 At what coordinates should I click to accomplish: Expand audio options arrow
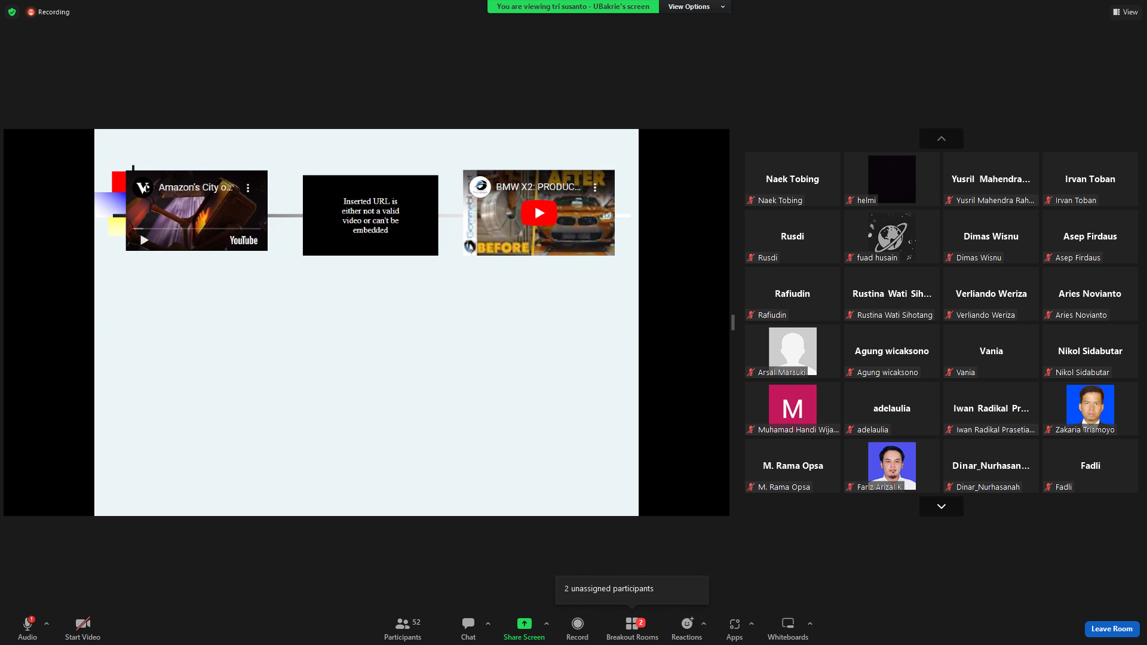pyautogui.click(x=47, y=623)
